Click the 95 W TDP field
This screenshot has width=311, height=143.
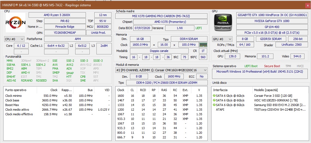click(103, 21)
